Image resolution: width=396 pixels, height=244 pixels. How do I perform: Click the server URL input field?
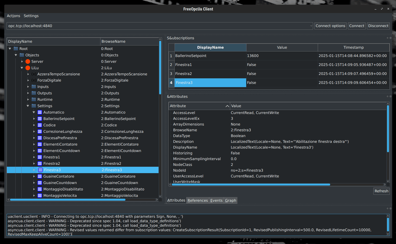(x=158, y=26)
